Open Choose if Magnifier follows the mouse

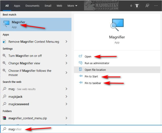(36, 73)
